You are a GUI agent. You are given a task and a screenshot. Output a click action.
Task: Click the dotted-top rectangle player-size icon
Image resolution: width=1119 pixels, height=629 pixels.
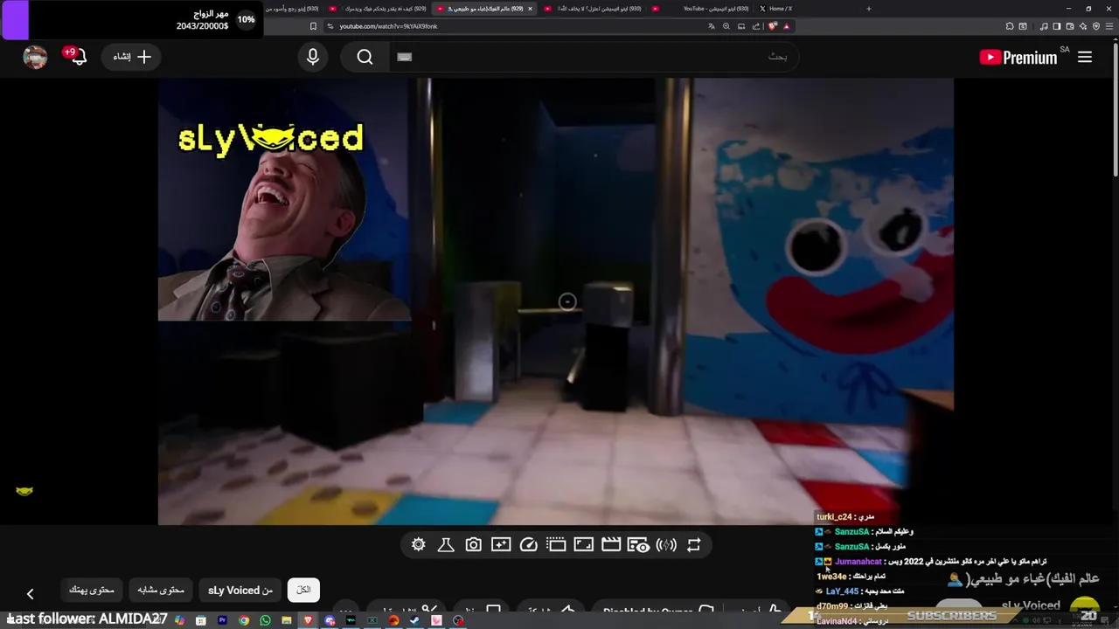click(556, 544)
